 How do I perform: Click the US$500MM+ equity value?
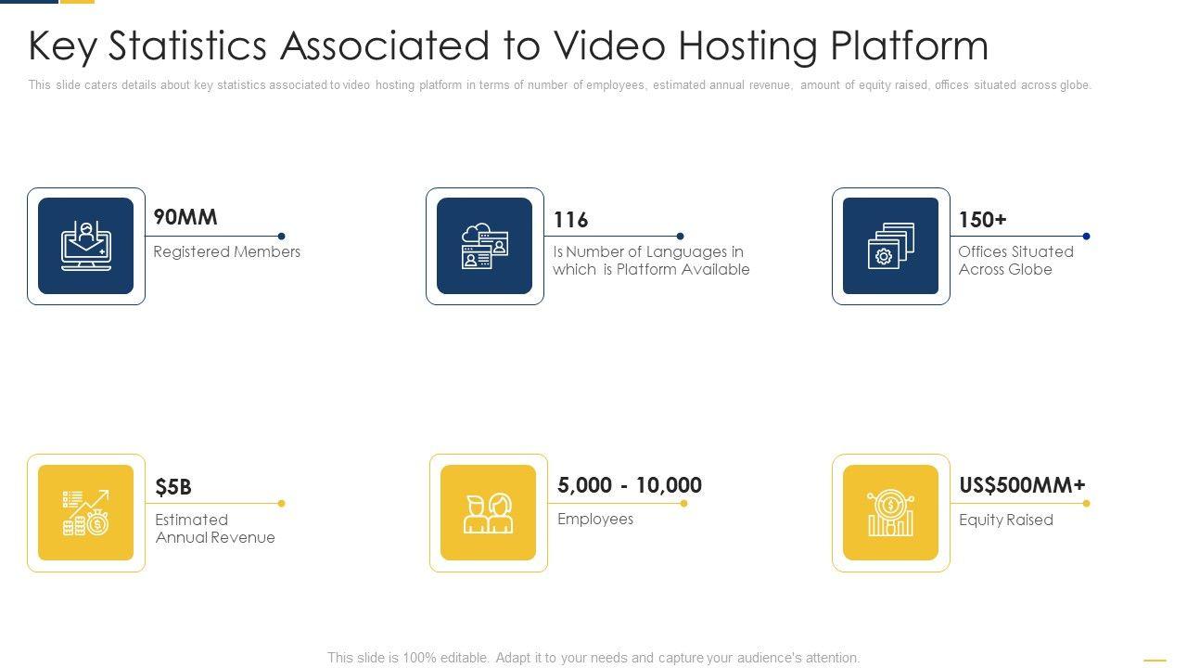[x=1022, y=485]
